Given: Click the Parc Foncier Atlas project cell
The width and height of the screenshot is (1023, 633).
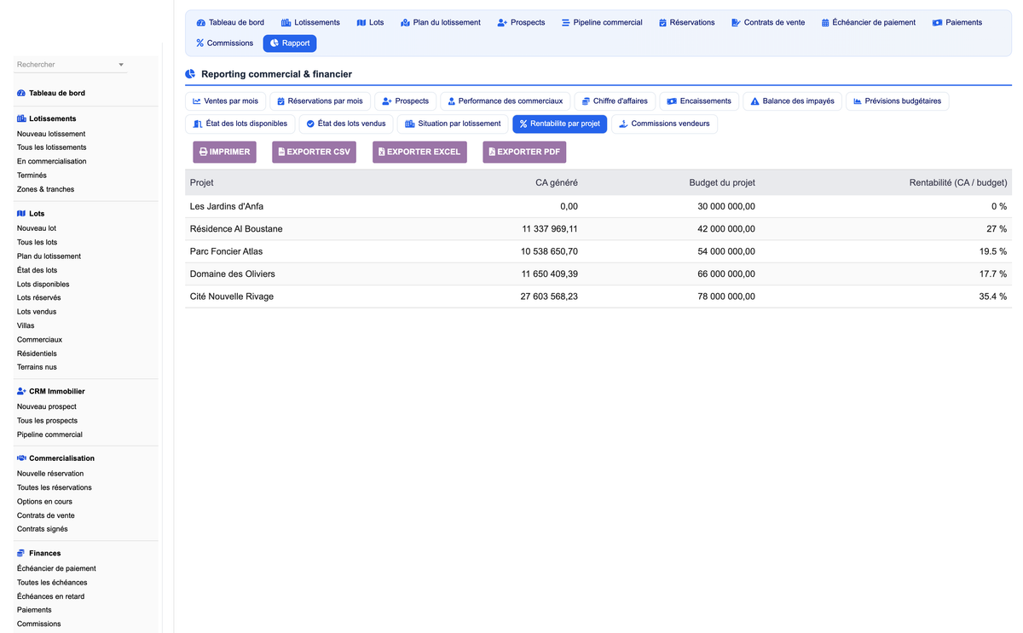Looking at the screenshot, I should coord(226,251).
